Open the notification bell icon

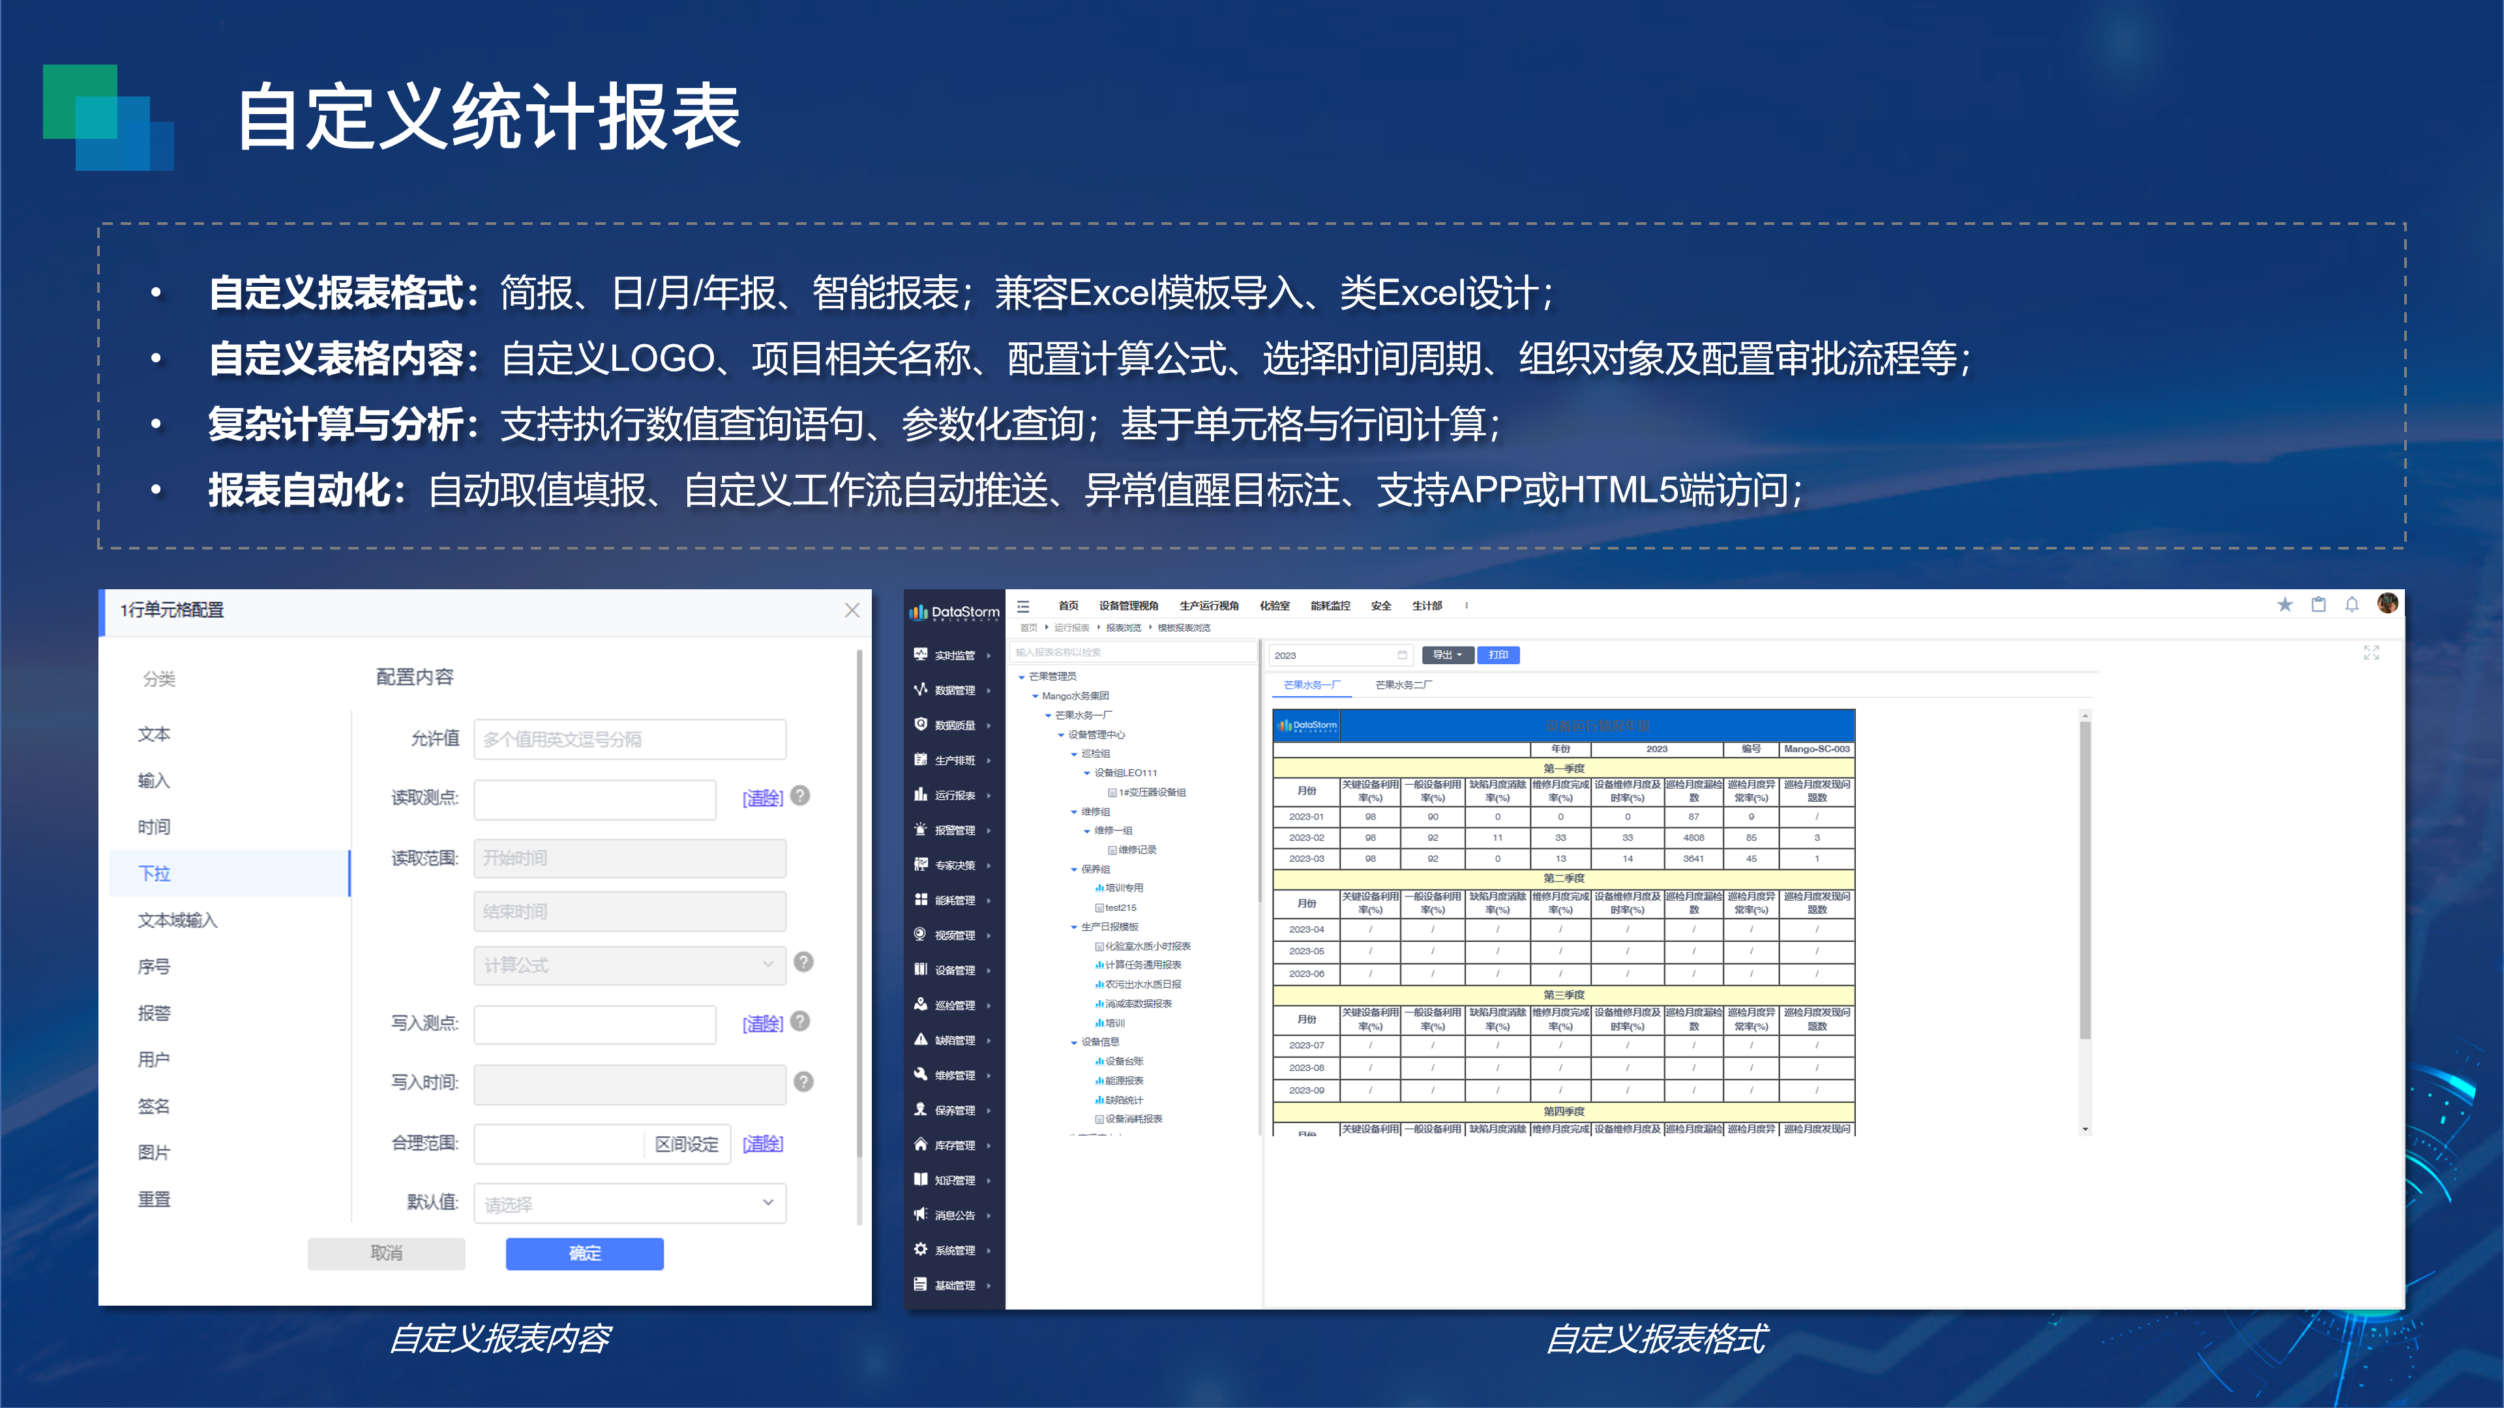coord(2351,604)
